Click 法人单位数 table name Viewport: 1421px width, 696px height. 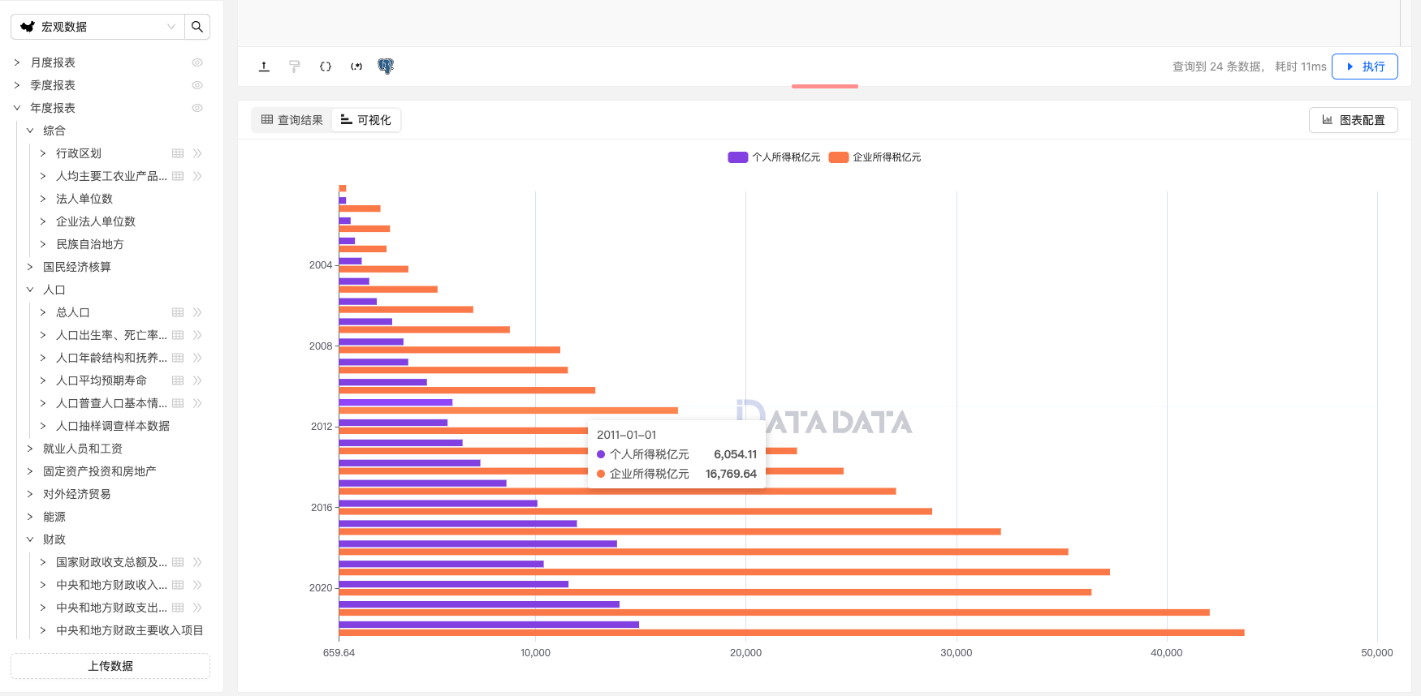pyautogui.click(x=84, y=199)
